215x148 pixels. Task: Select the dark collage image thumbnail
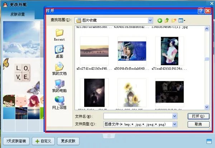click(169, 93)
